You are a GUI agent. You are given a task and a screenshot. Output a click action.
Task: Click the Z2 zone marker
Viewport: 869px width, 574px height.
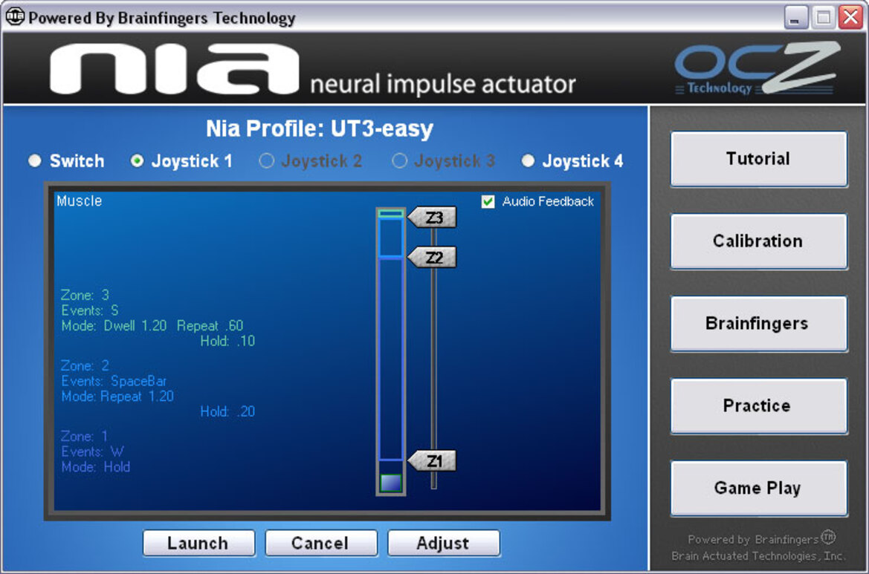click(x=433, y=258)
